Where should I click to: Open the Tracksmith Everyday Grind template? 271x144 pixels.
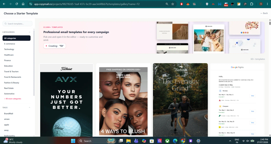coord(180,100)
